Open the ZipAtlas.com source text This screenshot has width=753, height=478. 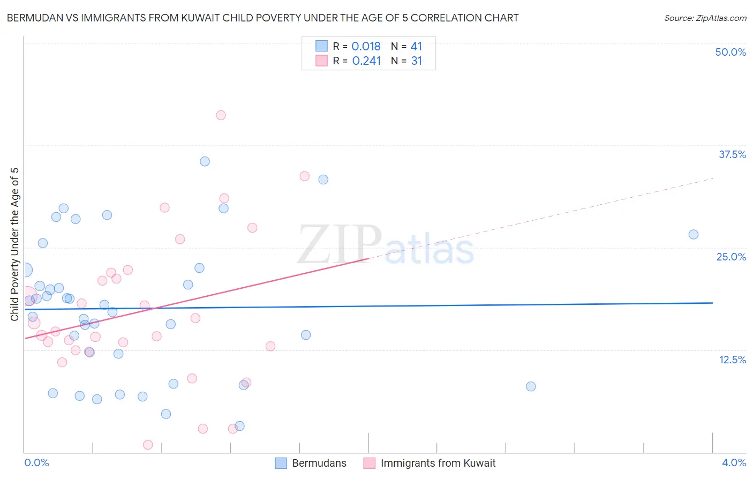705,18
